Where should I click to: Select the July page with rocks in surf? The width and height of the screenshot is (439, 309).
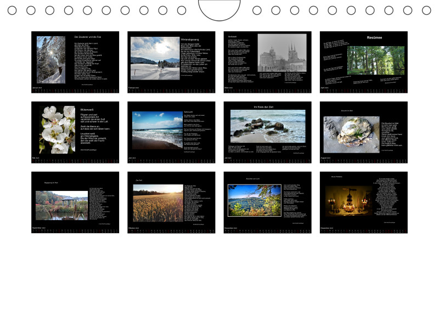click(x=267, y=132)
